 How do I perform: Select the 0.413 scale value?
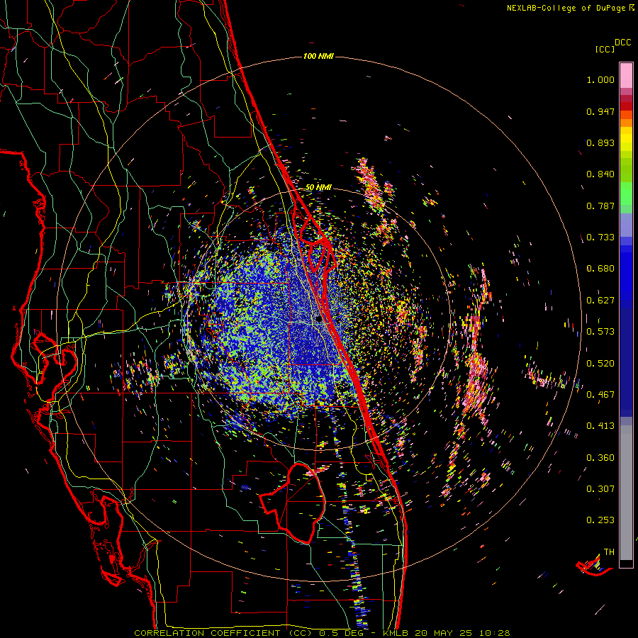coord(600,426)
